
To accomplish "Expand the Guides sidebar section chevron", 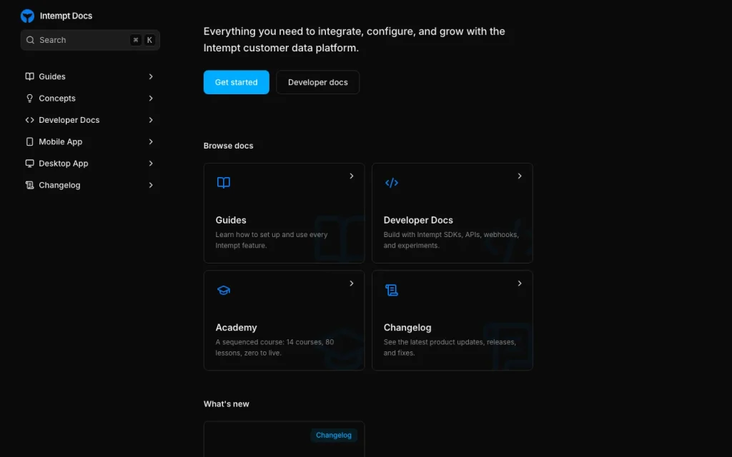I will coord(151,76).
